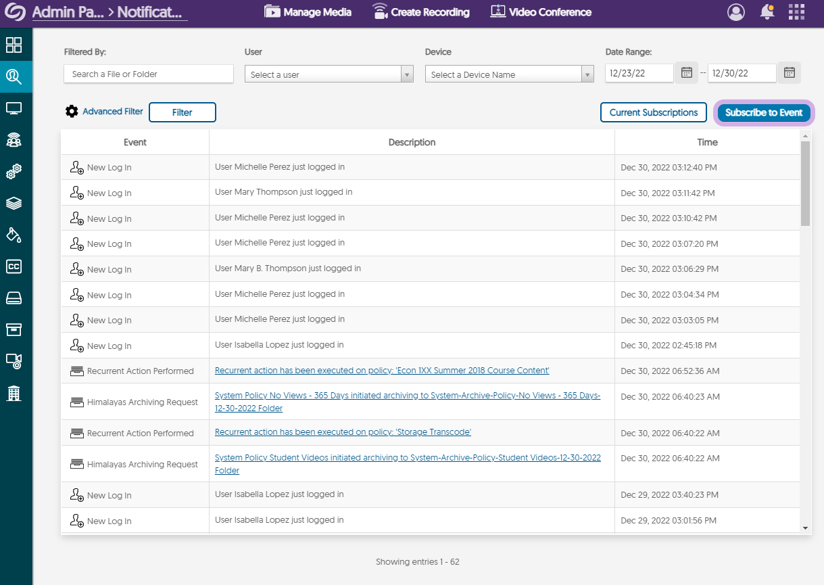The image size is (824, 585).
Task: Open the archive box icon in sidebar
Action: click(14, 329)
